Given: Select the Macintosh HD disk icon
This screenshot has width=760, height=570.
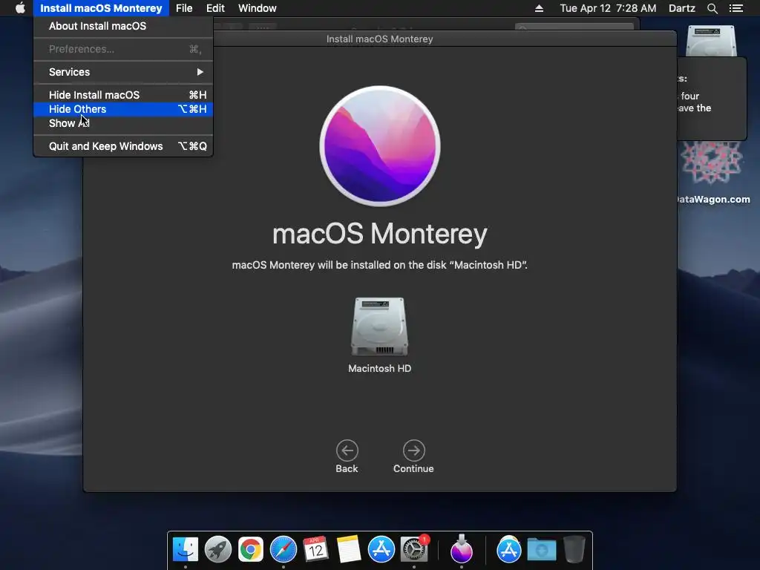Looking at the screenshot, I should pyautogui.click(x=379, y=327).
